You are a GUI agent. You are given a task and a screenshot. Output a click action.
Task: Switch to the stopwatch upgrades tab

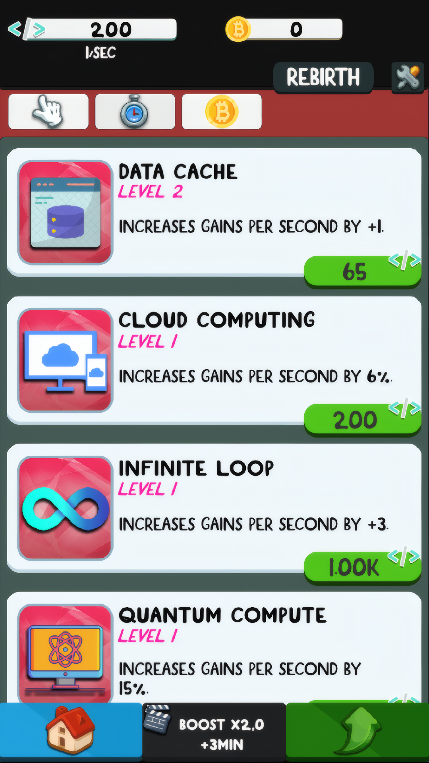coord(135,112)
